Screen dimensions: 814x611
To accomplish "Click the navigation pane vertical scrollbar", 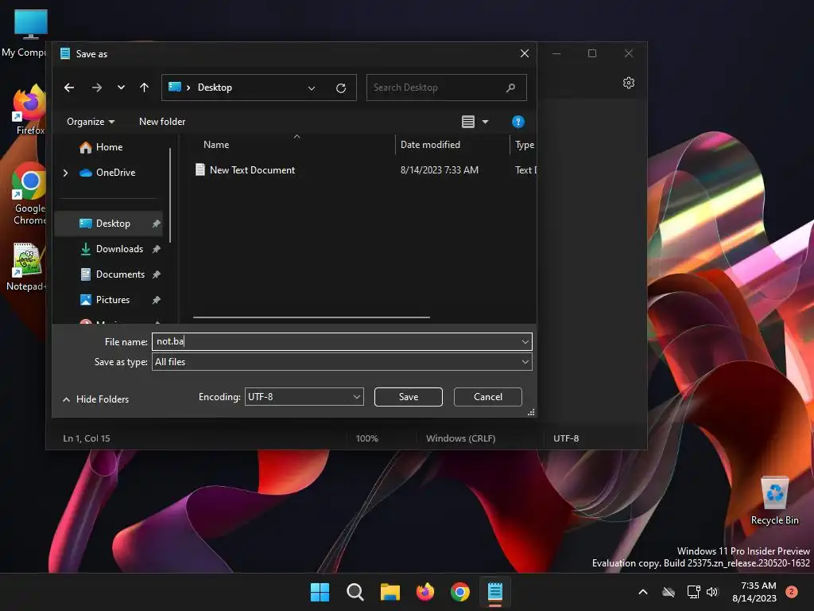I will pos(170,195).
